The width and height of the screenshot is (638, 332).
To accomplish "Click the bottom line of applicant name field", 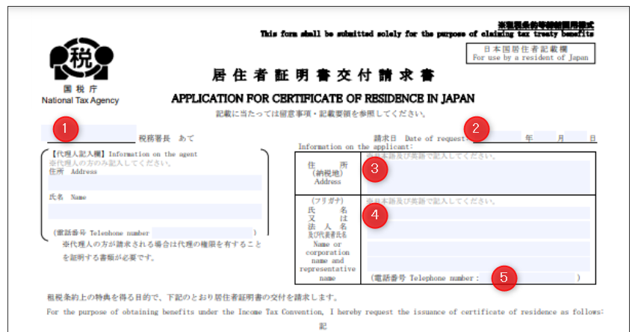I will point(478,264).
